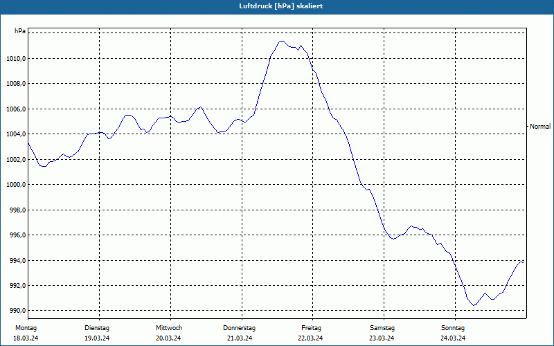Click the date 24.03.24

point(453,338)
